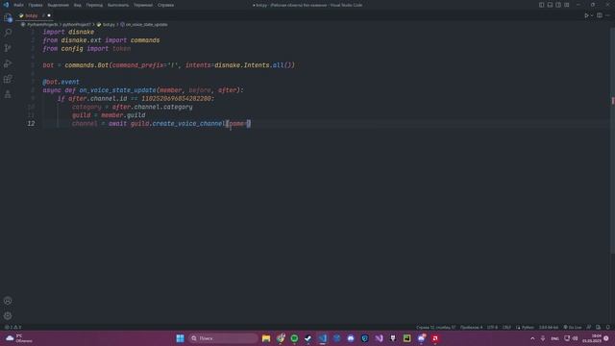Open errors and warnings count in status bar
Image resolution: width=615 pixels, height=346 pixels.
[x=12, y=327]
